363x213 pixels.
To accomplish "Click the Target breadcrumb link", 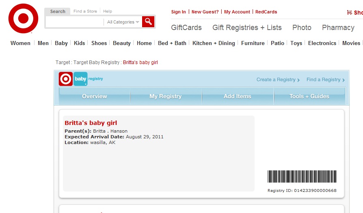I will [x=63, y=62].
